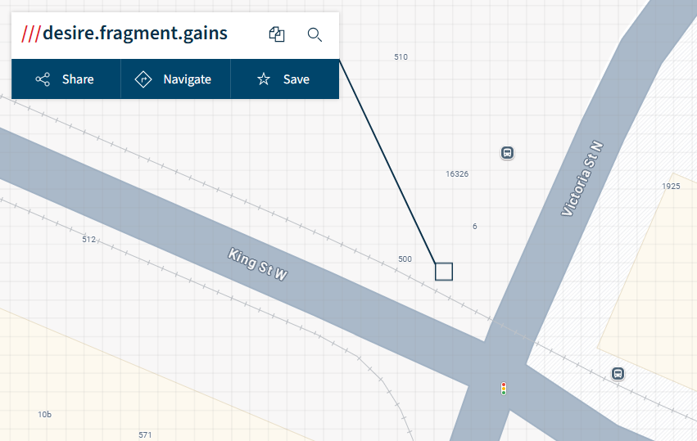Click building number 512 on the map
Image resolution: width=697 pixels, height=441 pixels.
89,240
